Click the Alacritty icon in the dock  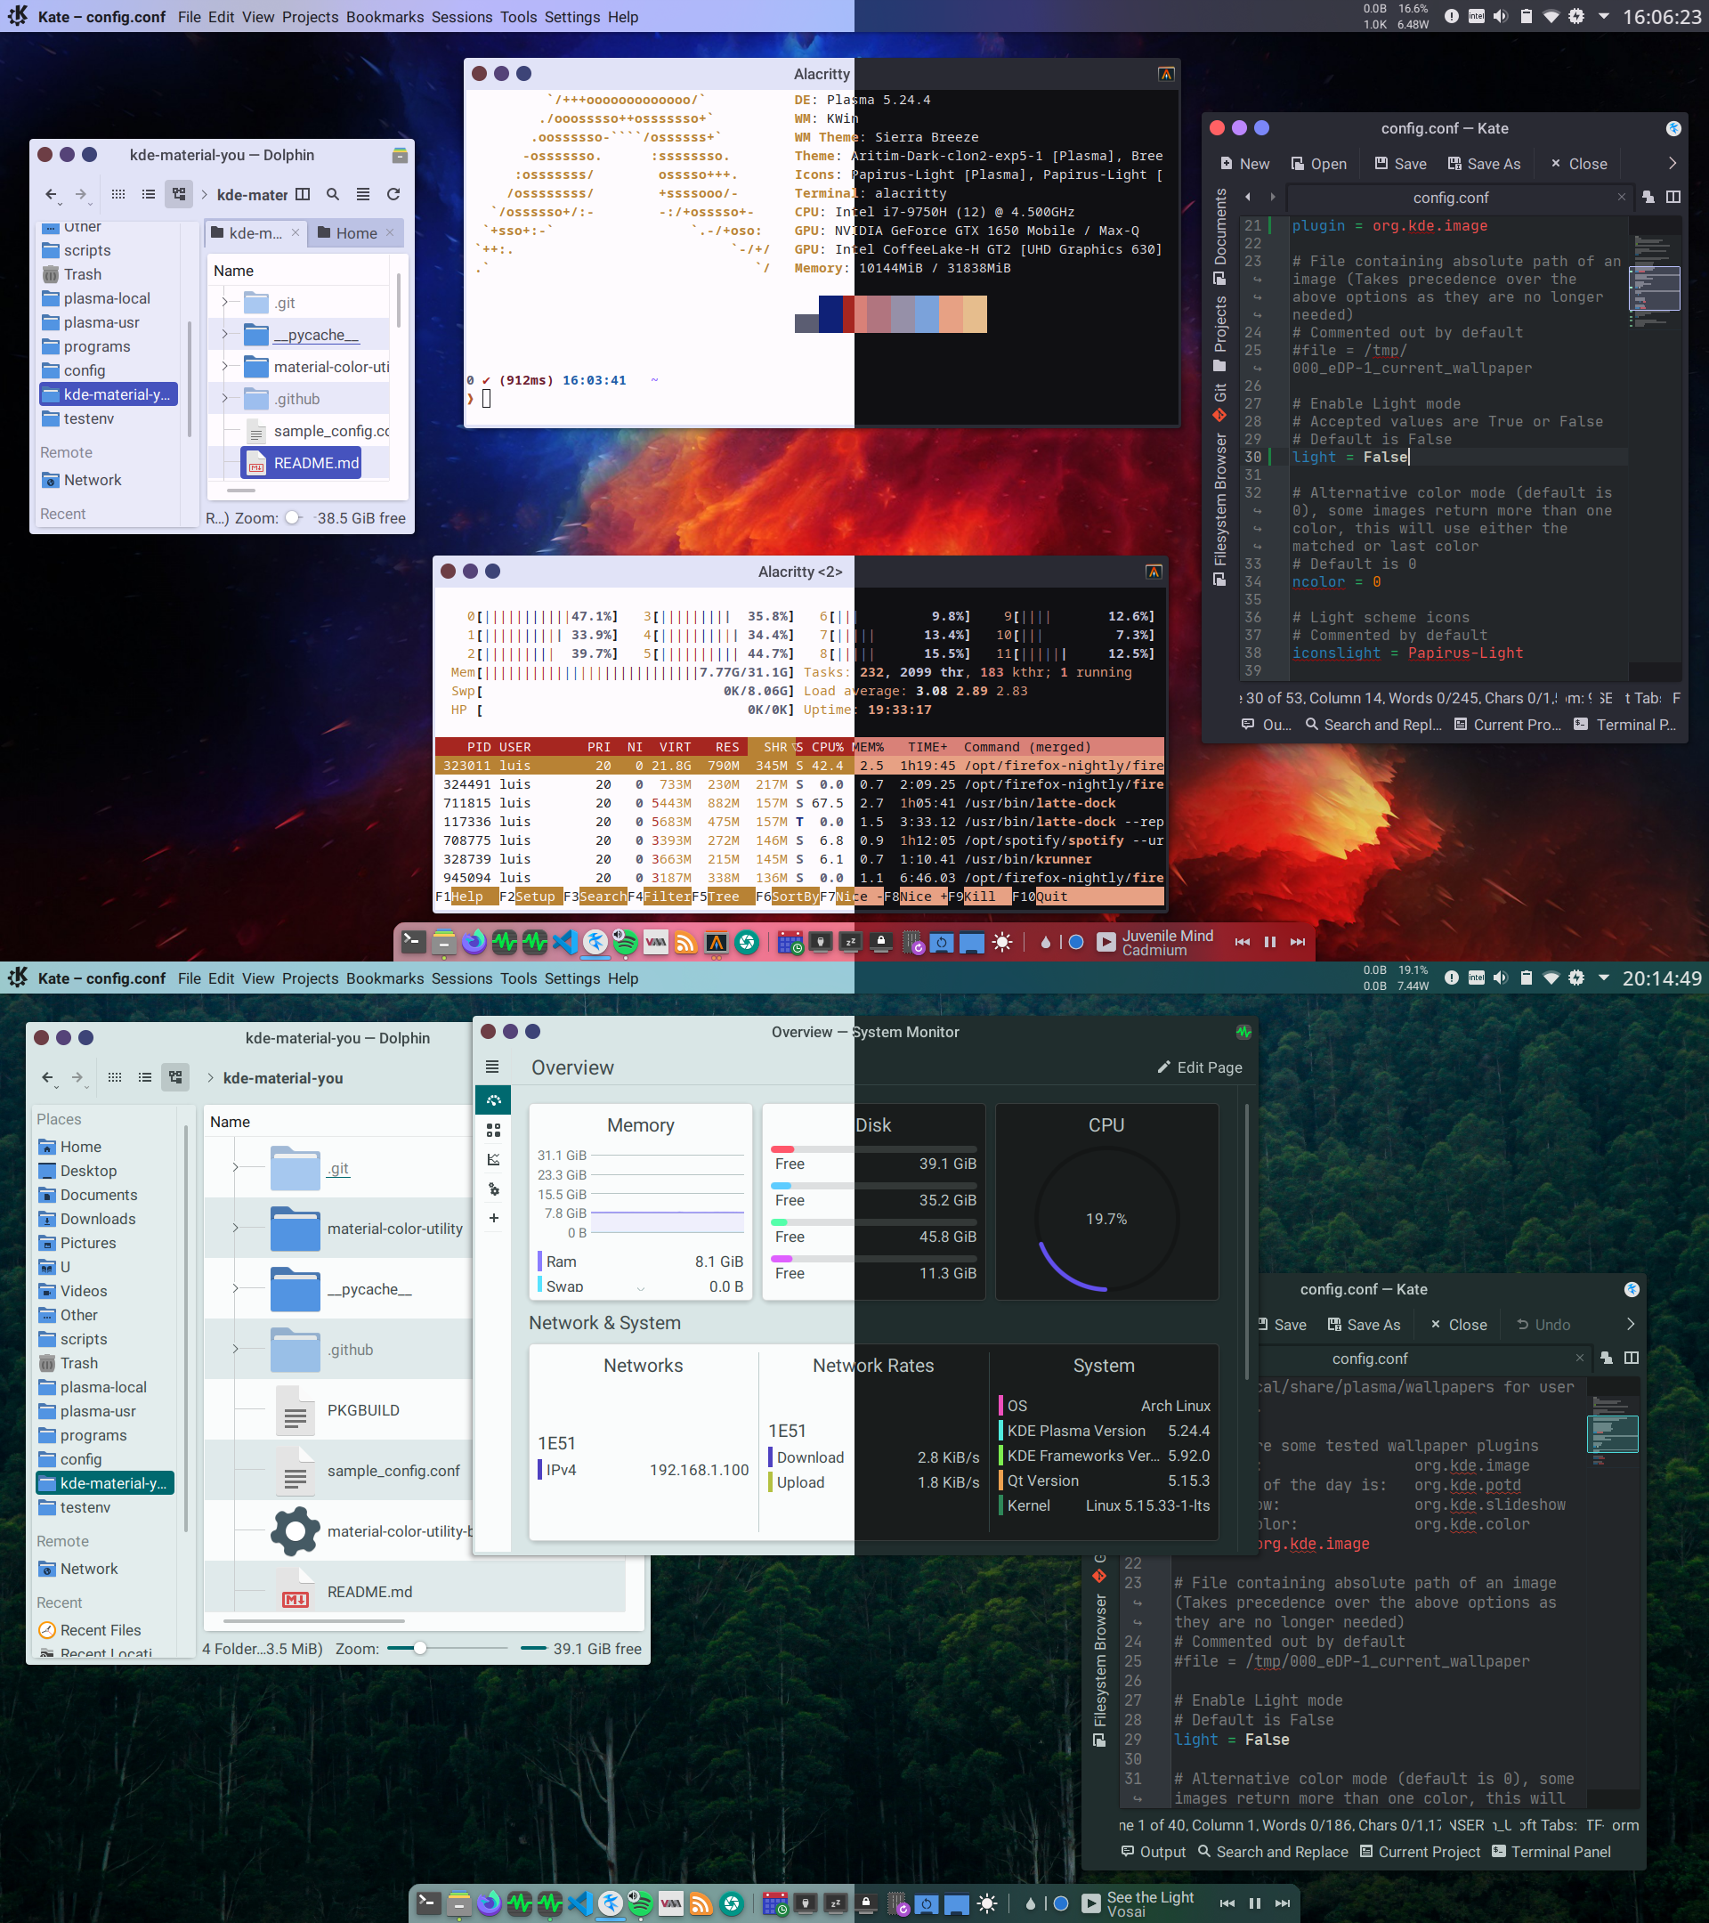[716, 942]
